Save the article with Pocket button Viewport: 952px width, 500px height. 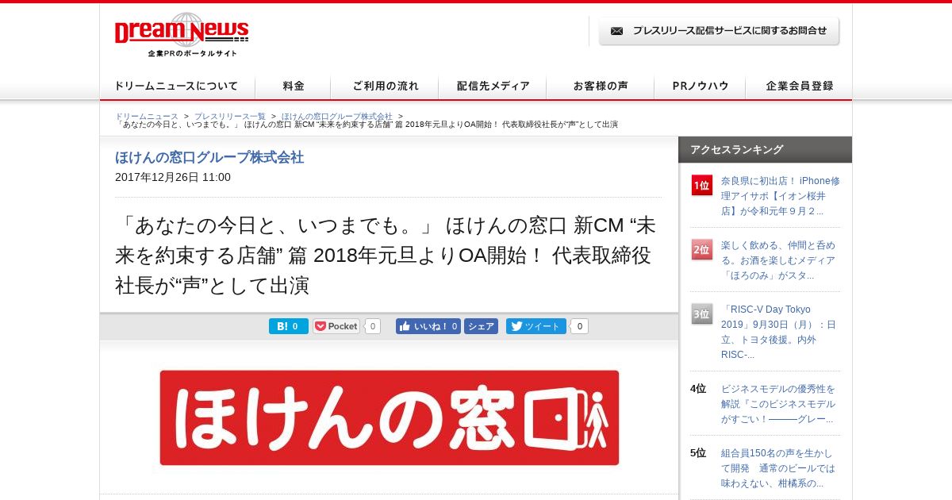coord(336,326)
